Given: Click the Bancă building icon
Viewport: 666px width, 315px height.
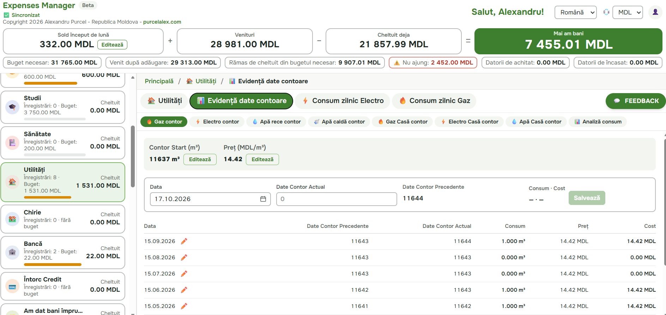Looking at the screenshot, I should [12, 252].
